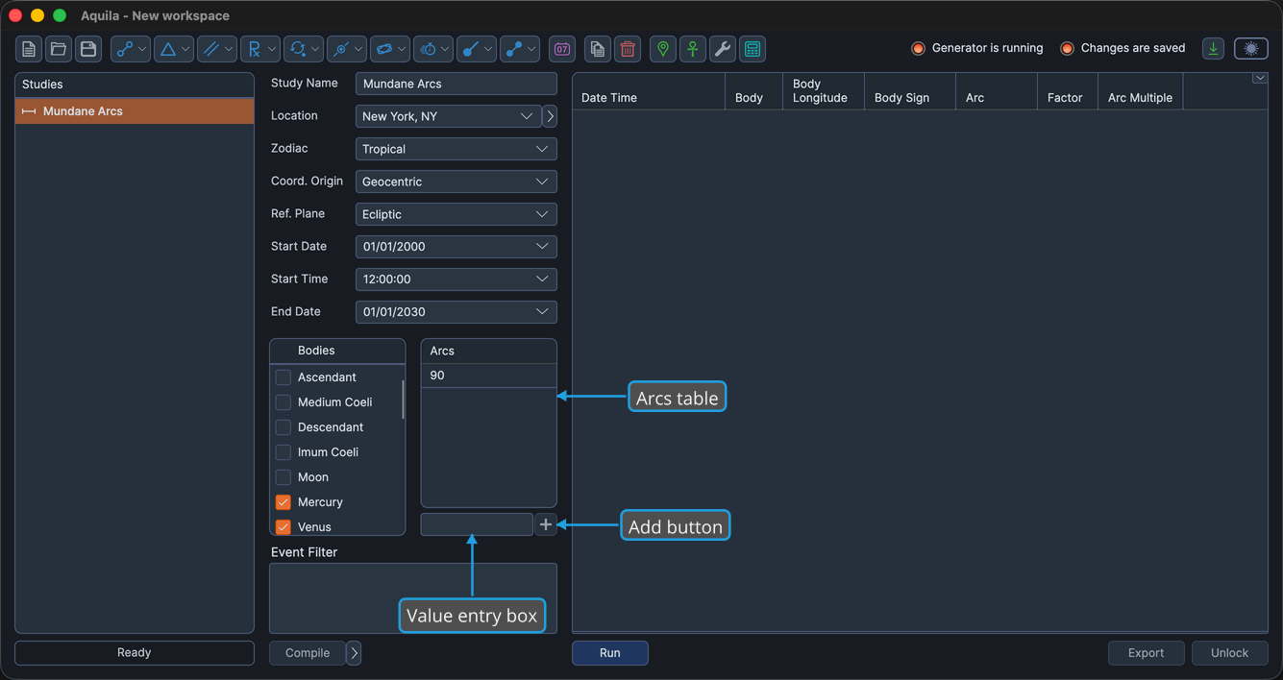Screen dimensions: 1283x680
Task: Click the purple calendar icon
Action: 562,49
